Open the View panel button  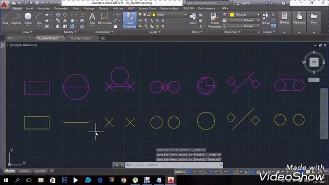pos(314,18)
